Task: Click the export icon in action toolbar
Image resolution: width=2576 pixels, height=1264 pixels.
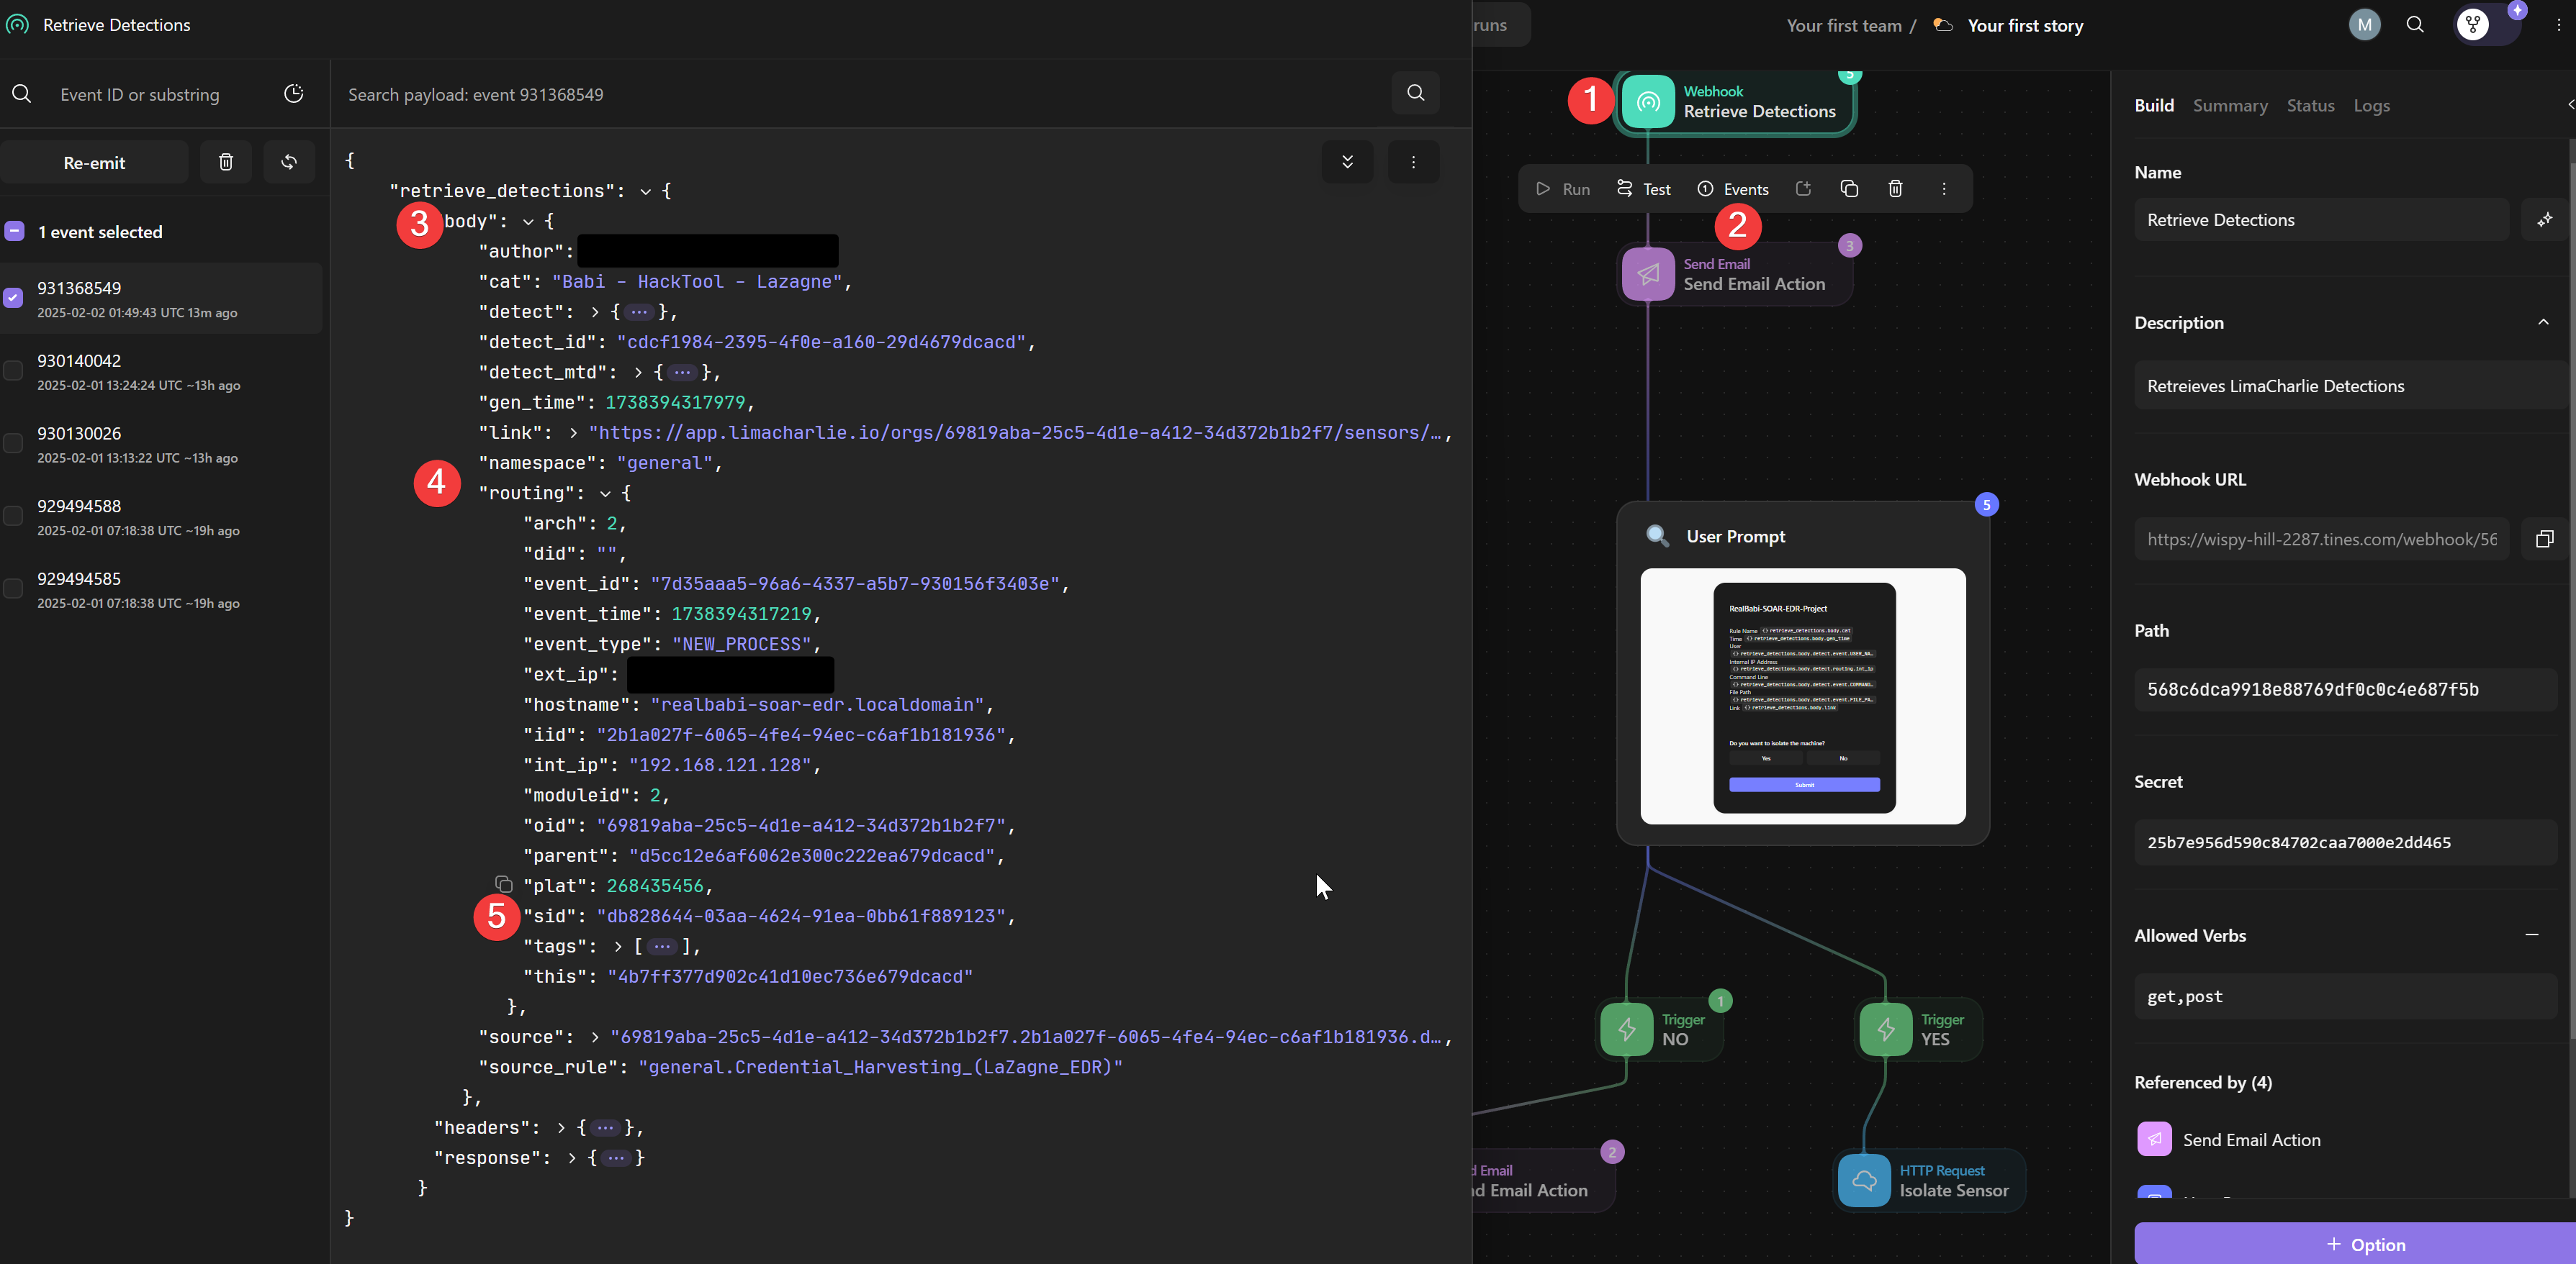Action: pyautogui.click(x=1803, y=189)
